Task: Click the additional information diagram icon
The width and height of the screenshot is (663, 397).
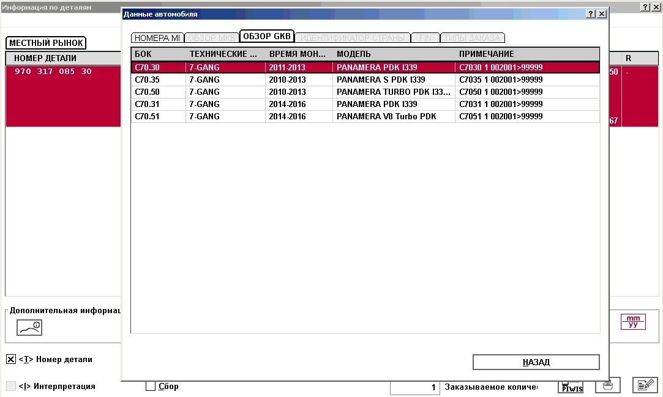Action: [x=29, y=328]
